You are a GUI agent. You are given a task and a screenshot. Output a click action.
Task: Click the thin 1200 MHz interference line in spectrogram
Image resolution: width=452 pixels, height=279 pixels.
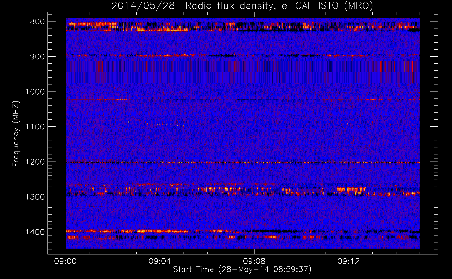click(242, 162)
